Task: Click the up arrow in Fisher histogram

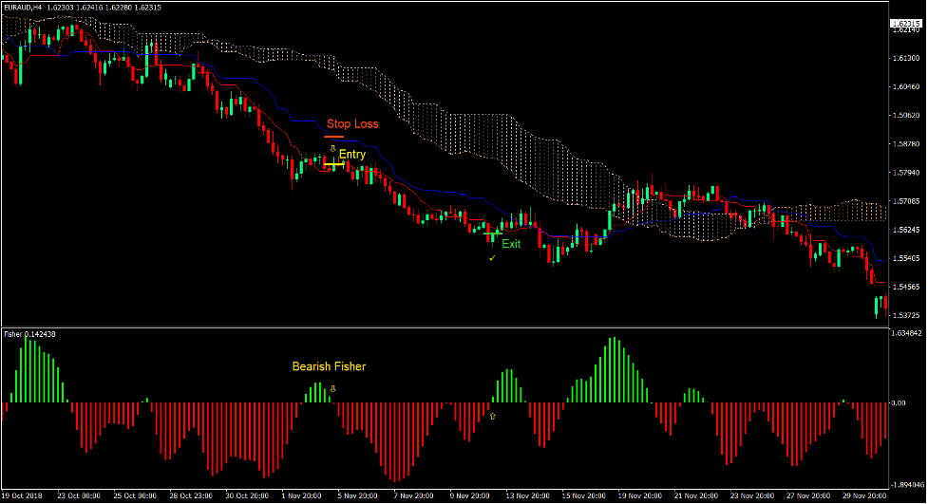Action: click(492, 417)
